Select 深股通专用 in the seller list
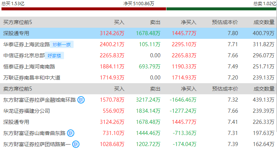This screenshot has height=149, width=277. coord(16,122)
